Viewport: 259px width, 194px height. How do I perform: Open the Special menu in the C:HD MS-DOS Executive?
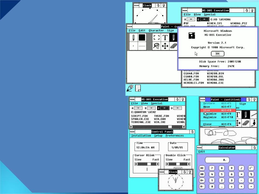coord(209,15)
